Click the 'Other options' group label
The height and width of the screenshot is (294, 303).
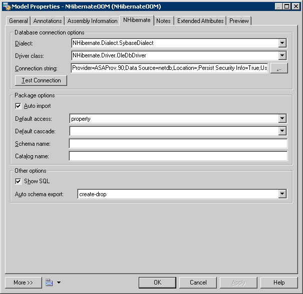tap(31, 171)
